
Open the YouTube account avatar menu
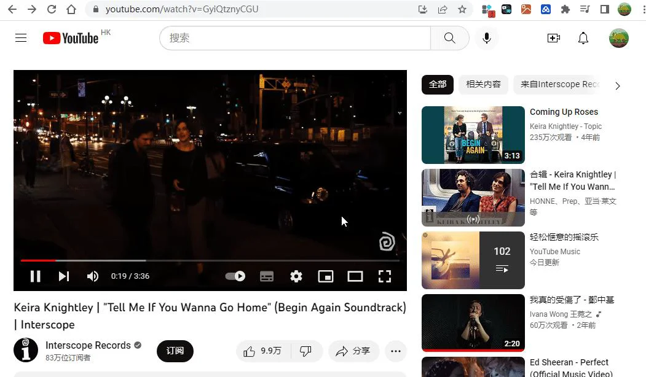click(x=619, y=38)
